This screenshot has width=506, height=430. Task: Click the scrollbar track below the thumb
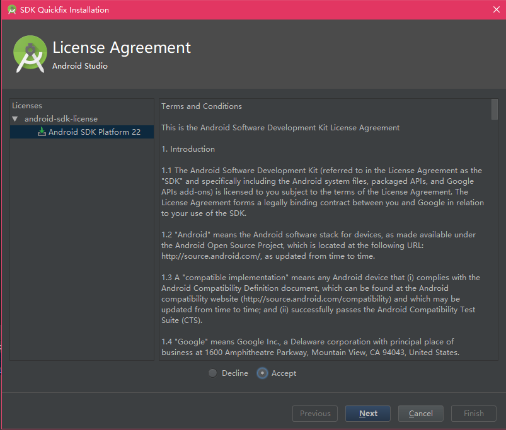click(494, 240)
